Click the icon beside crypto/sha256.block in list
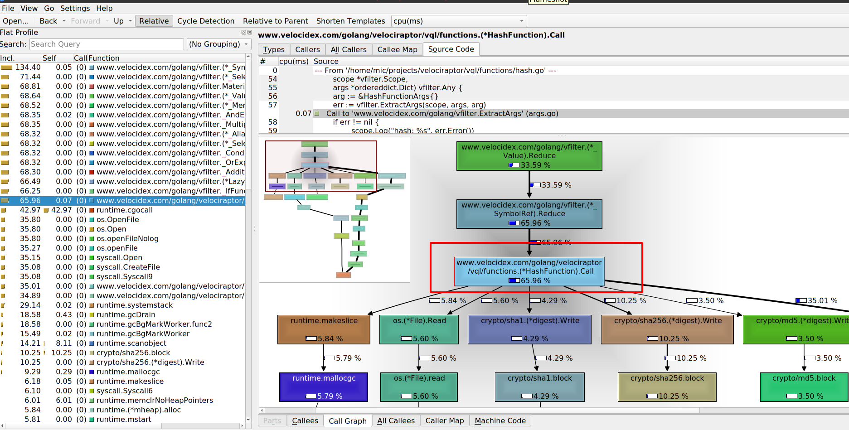 [x=92, y=353]
